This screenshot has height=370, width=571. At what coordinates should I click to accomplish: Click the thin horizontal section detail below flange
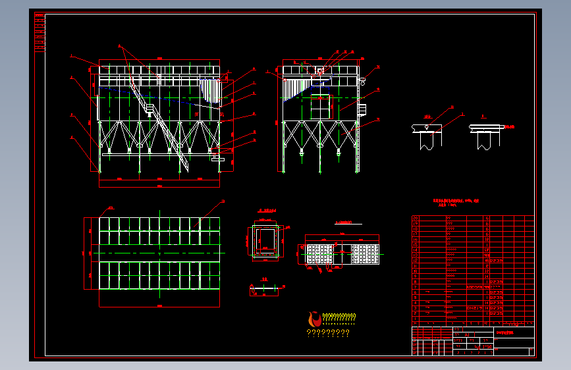[x=264, y=290]
